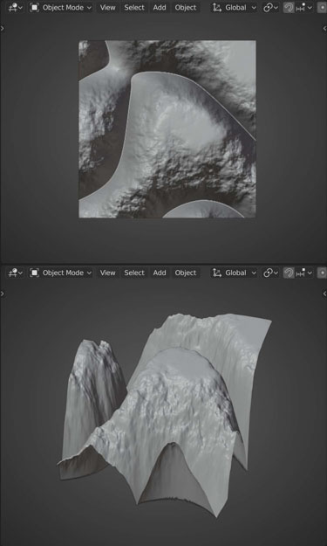Open snapping options dropdown in bottom viewport
The width and height of the screenshot is (327, 546).
[x=303, y=273]
